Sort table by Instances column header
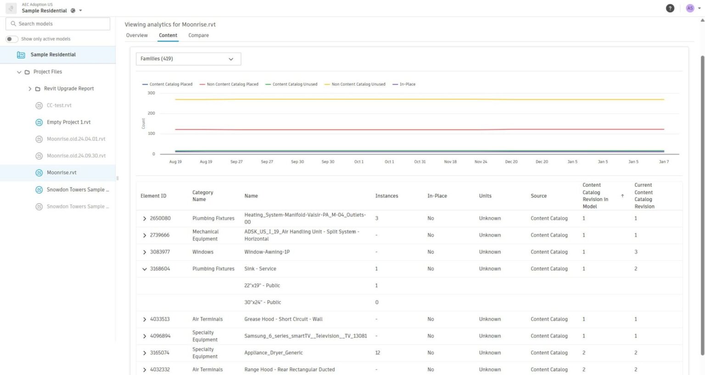This screenshot has height=375, width=705. (386, 196)
